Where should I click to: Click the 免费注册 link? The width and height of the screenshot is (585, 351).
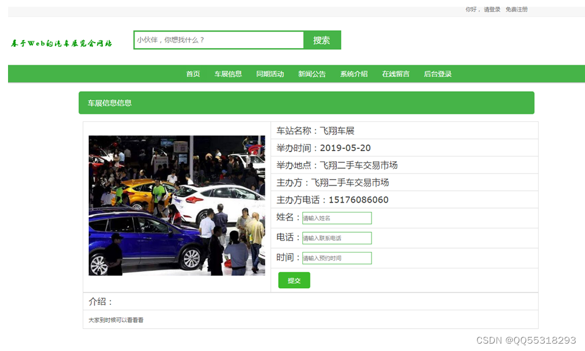(517, 10)
